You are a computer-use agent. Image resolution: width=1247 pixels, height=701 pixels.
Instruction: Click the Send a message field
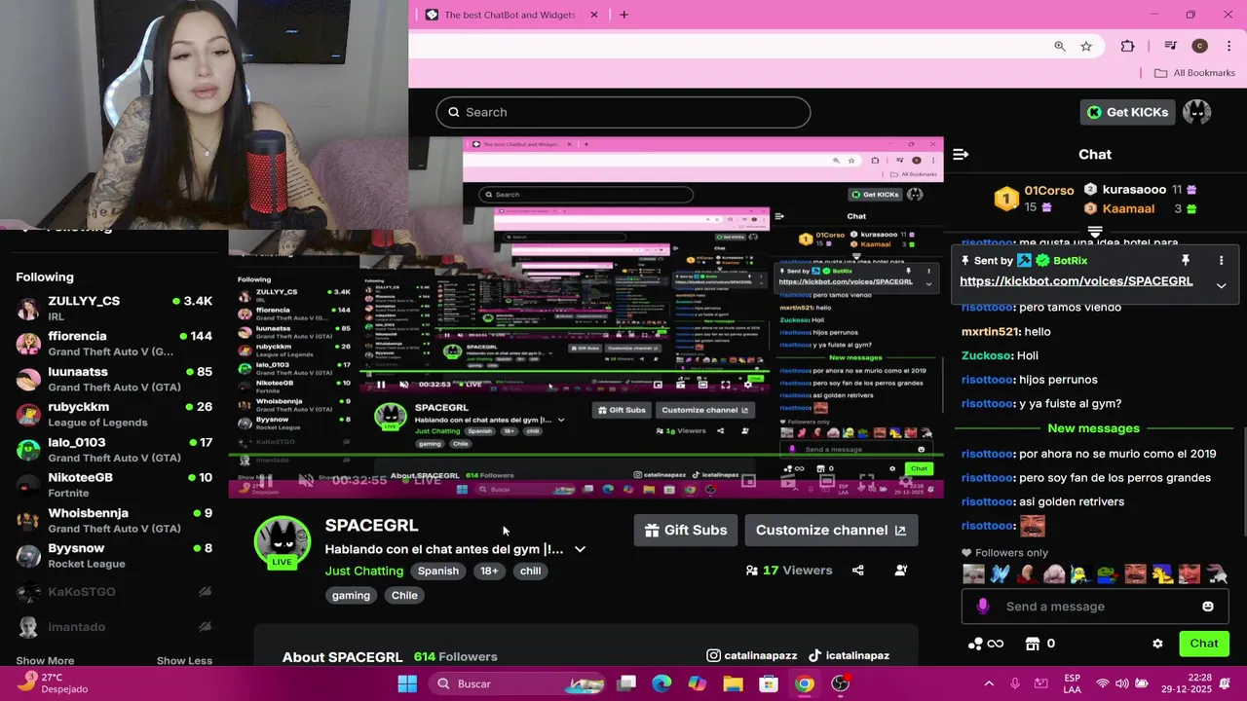point(1095,607)
